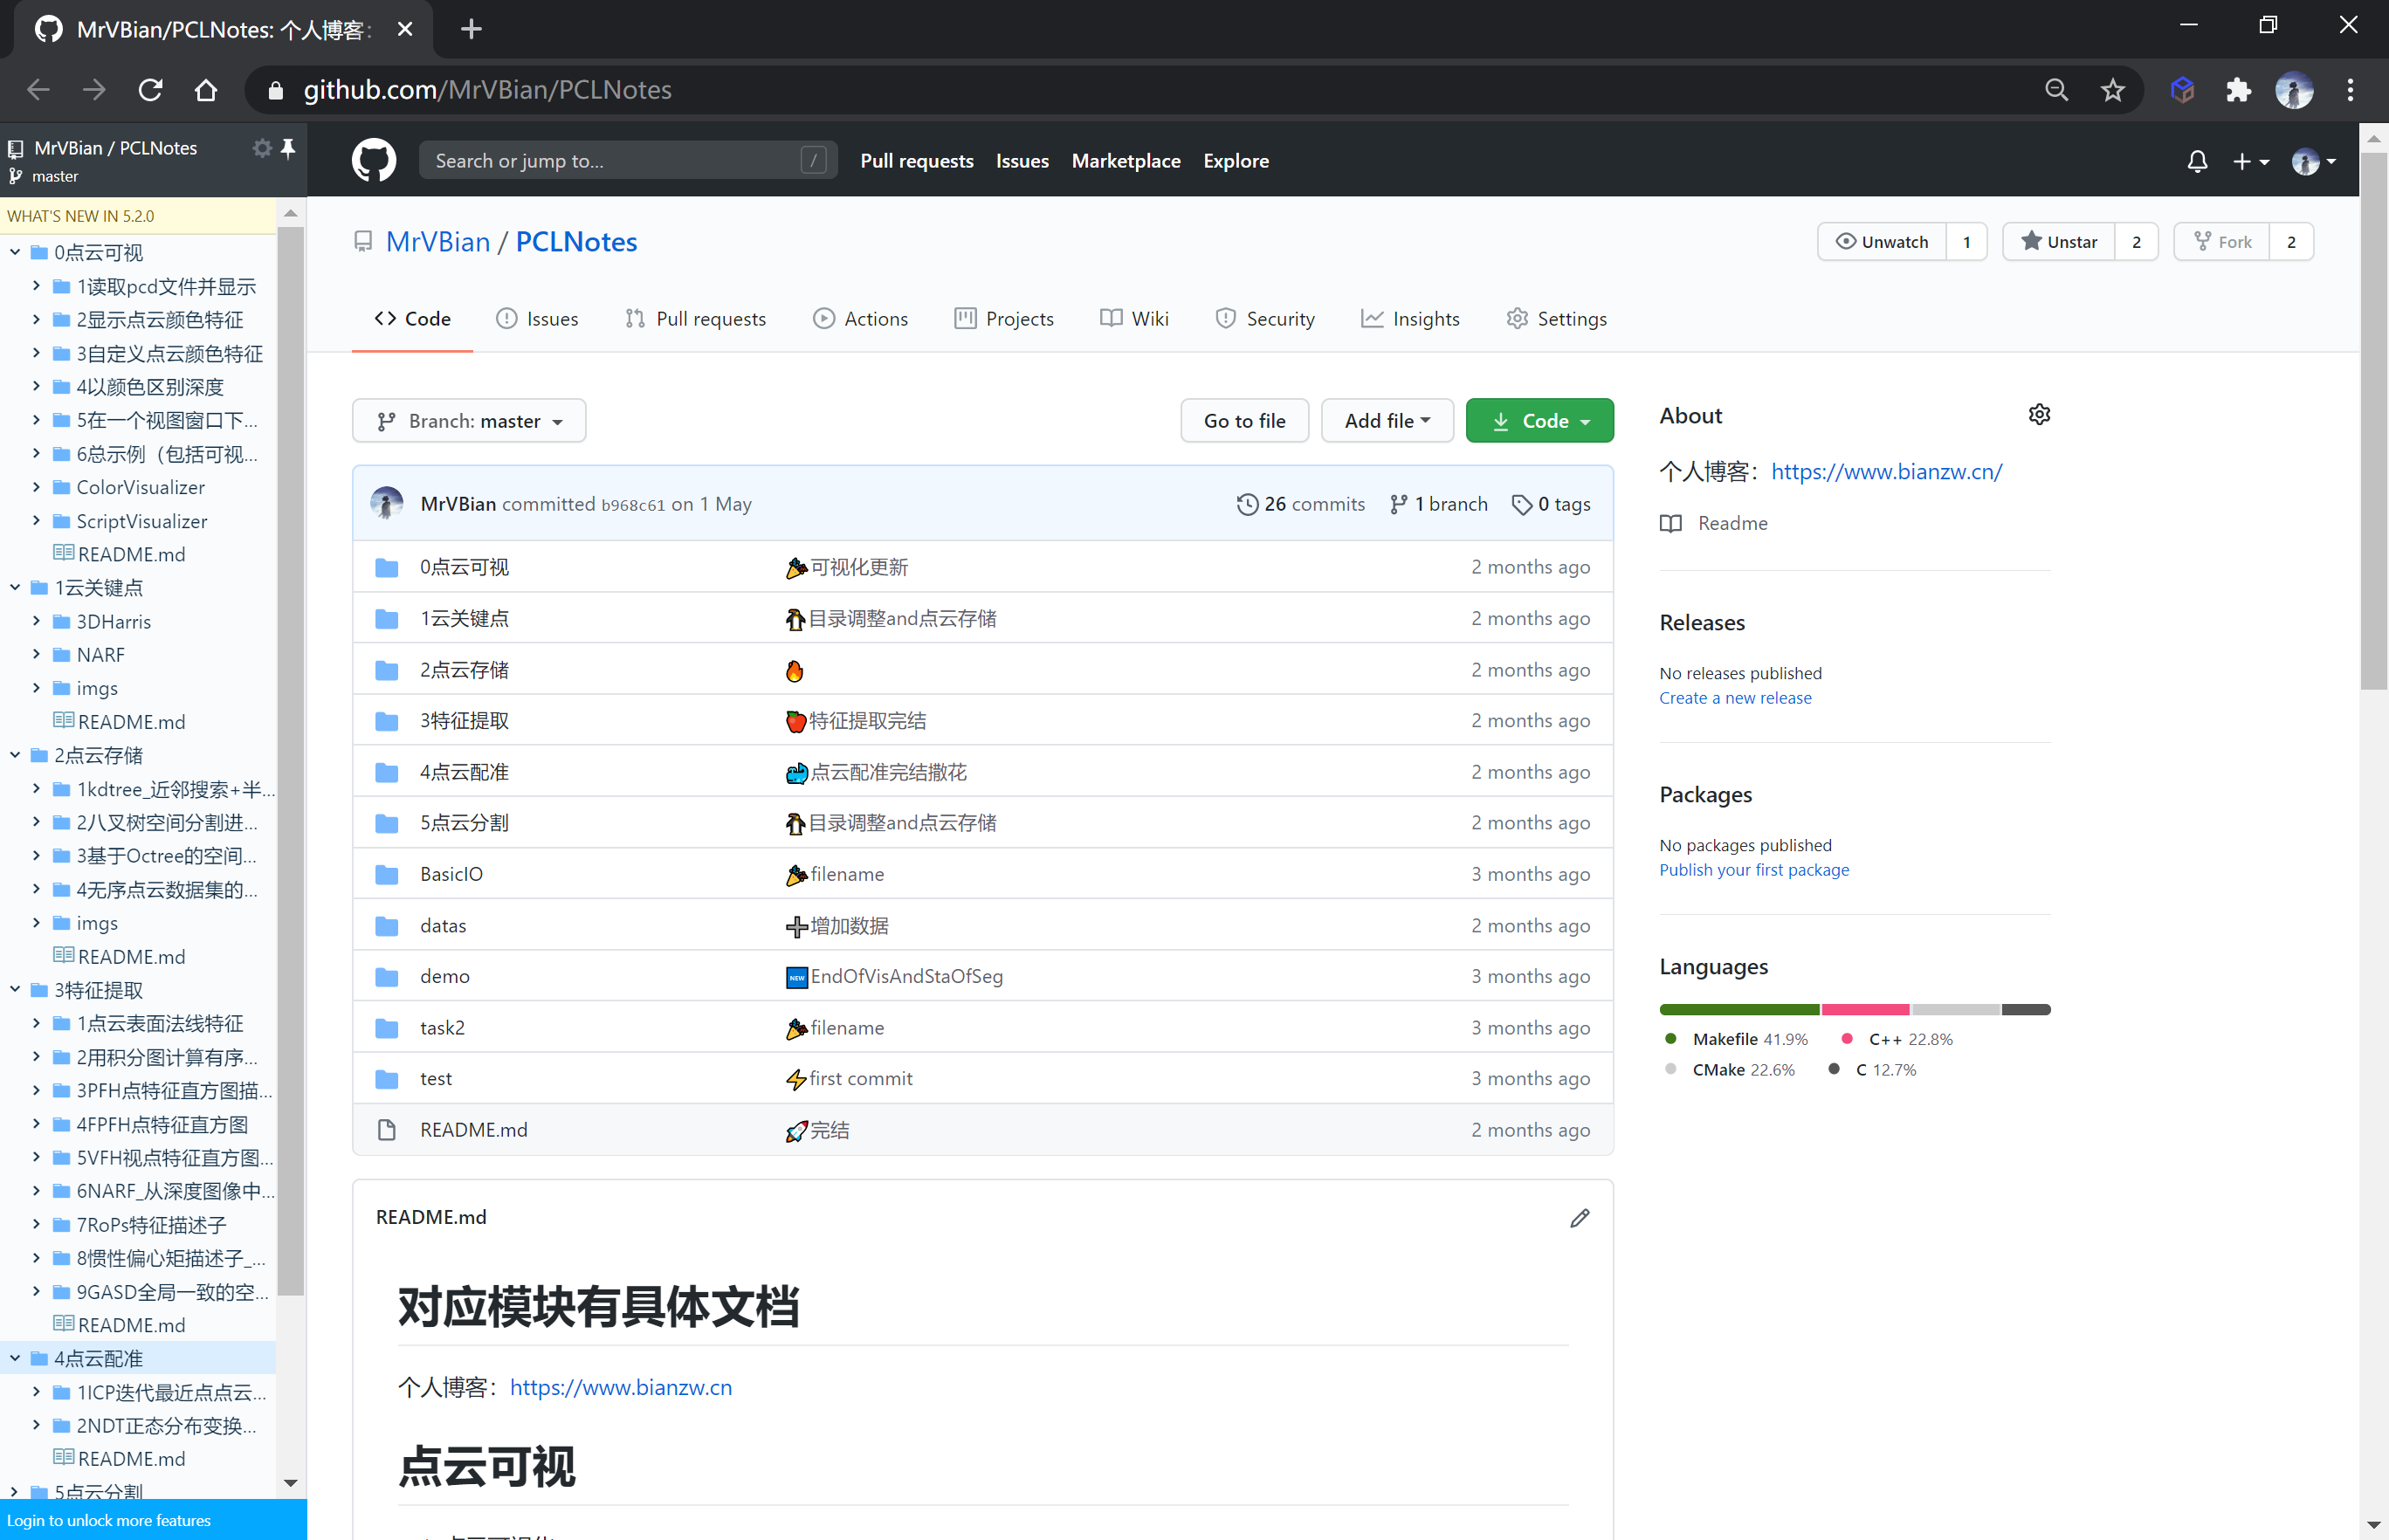Open the green Code download dropdown
The height and width of the screenshot is (1540, 2389).
[x=1539, y=421]
